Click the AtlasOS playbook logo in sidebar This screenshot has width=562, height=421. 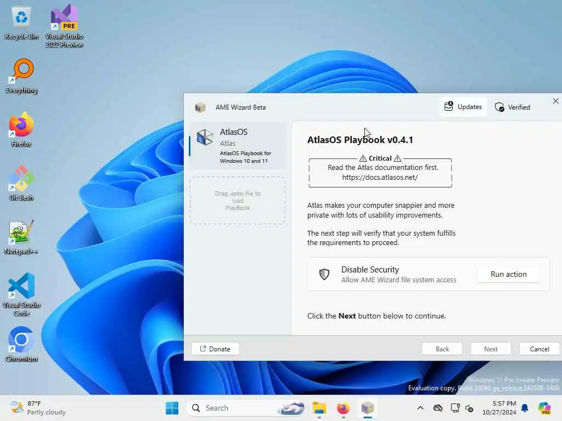pyautogui.click(x=205, y=138)
